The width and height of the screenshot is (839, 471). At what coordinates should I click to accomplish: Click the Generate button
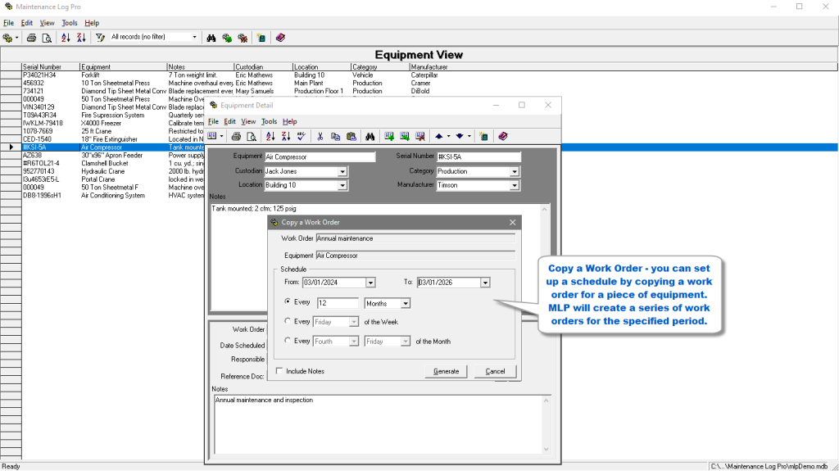[x=446, y=371]
